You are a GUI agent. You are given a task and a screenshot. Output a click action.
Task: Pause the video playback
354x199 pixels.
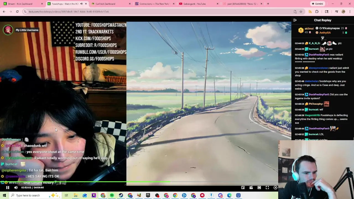click(x=8, y=188)
